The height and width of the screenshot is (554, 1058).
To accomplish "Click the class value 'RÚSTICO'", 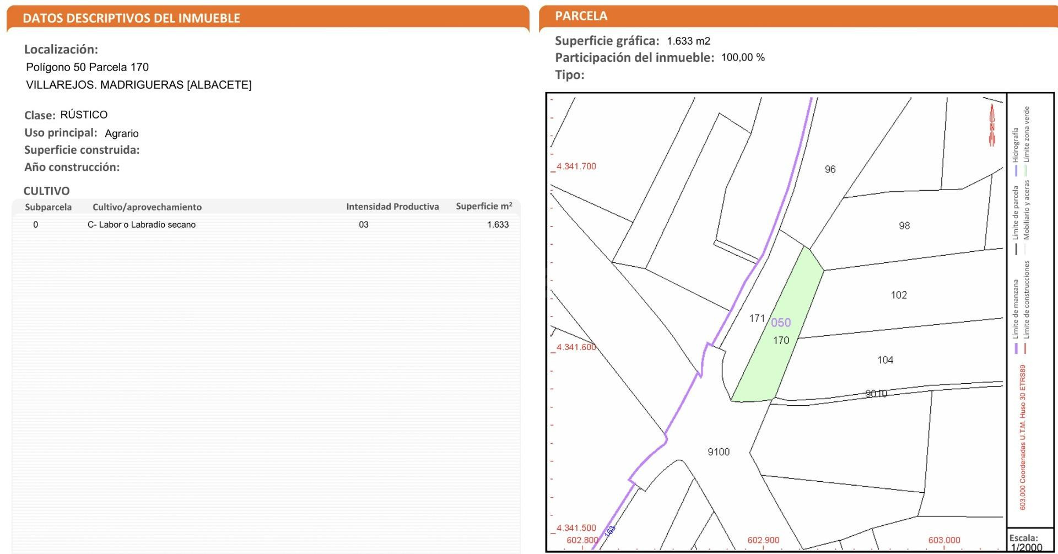I will point(84,115).
